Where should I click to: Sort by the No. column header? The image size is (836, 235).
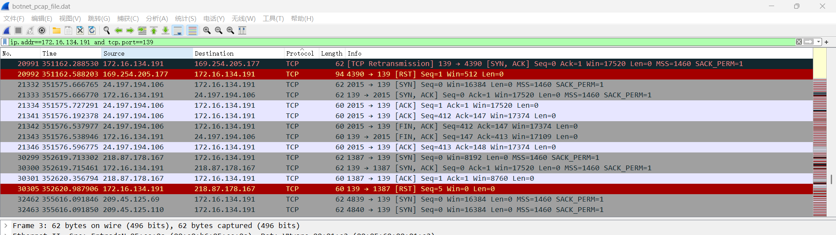click(x=20, y=53)
